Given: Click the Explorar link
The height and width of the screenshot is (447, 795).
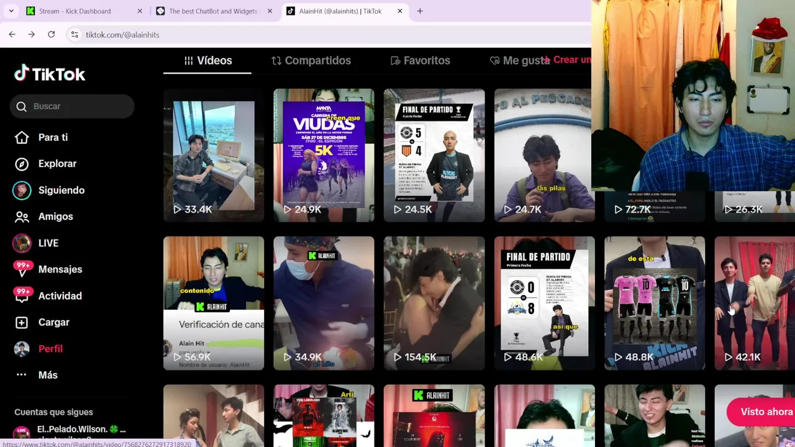Looking at the screenshot, I should (57, 164).
